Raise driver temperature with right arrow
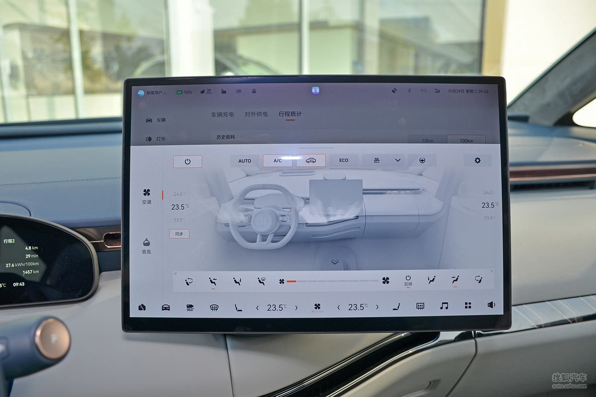 coord(297,307)
